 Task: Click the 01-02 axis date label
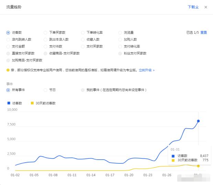tap(15, 175)
